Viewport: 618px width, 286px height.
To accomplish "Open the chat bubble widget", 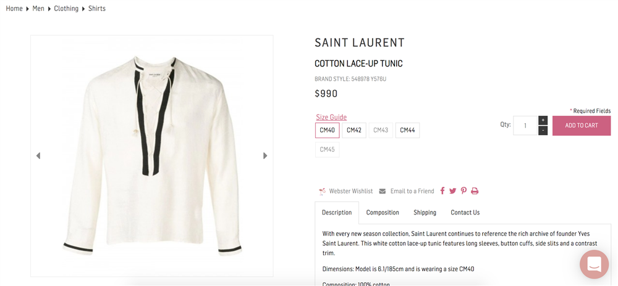I will [594, 264].
